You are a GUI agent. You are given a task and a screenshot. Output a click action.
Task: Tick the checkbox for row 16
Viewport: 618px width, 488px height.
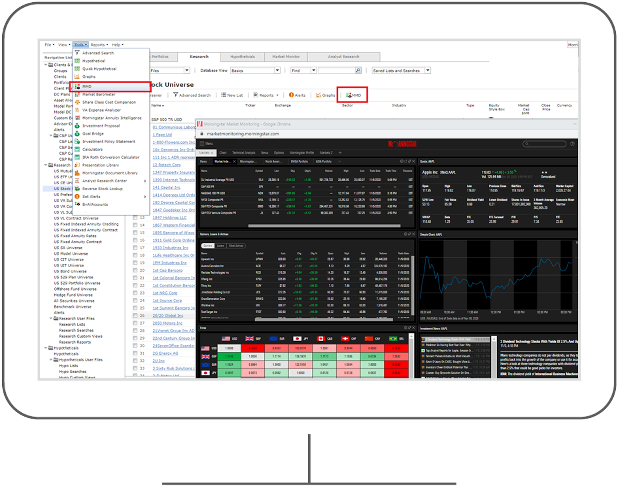pyautogui.click(x=135, y=240)
